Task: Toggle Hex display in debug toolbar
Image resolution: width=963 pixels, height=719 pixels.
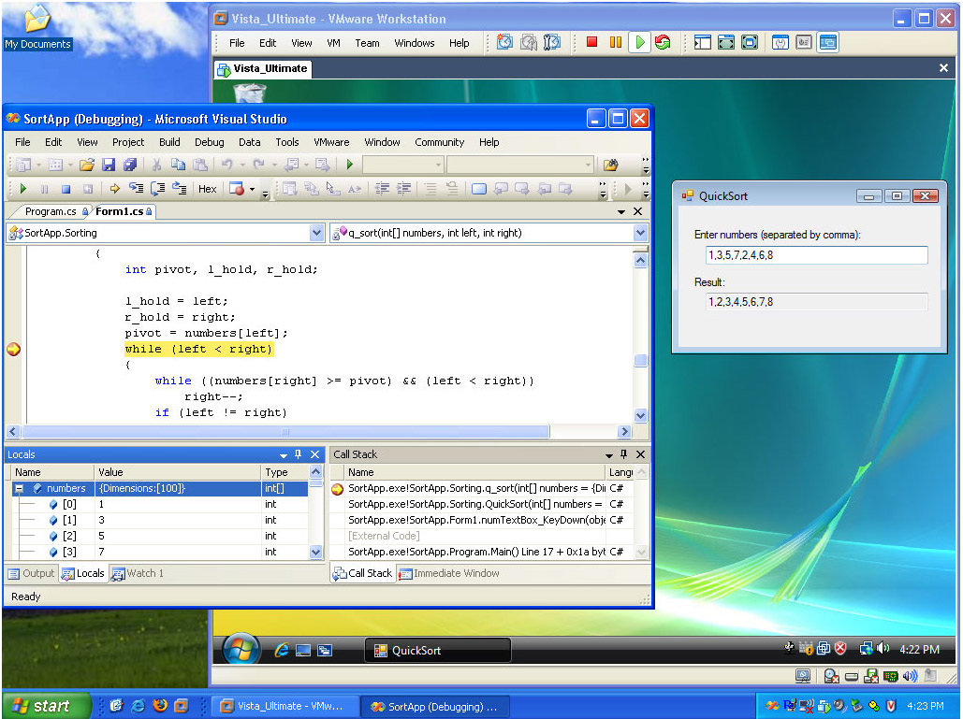Action: click(x=207, y=189)
